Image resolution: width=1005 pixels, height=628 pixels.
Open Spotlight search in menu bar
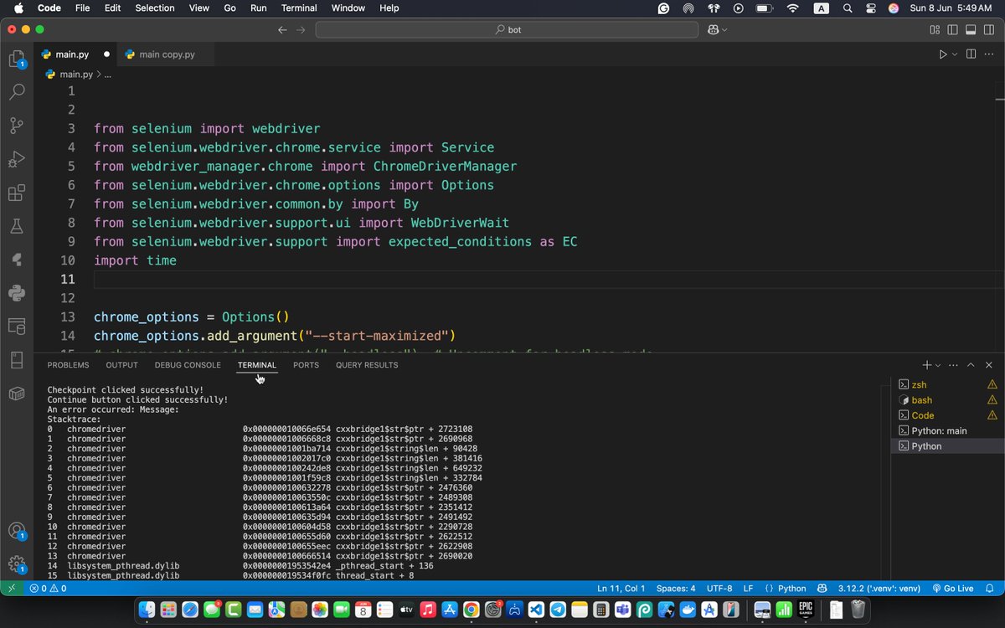(848, 8)
